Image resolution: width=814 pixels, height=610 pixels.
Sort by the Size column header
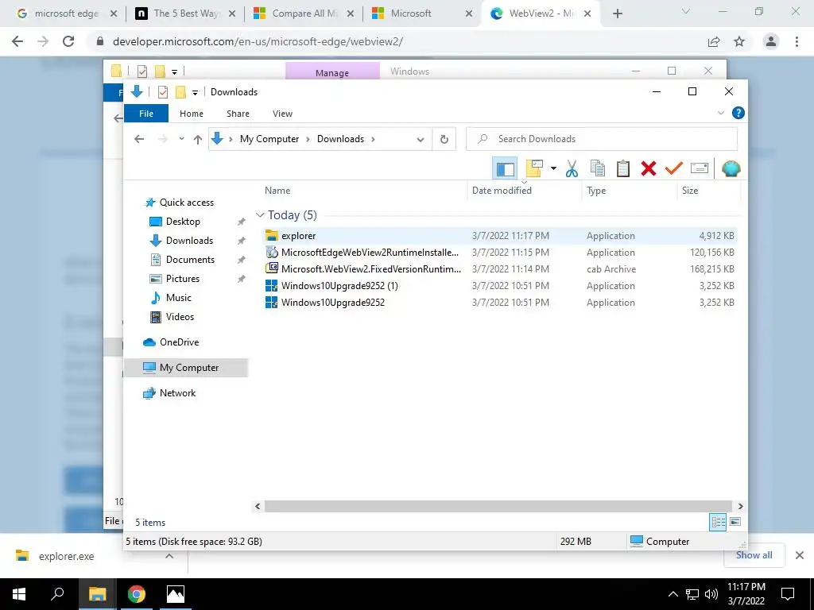[x=690, y=191]
